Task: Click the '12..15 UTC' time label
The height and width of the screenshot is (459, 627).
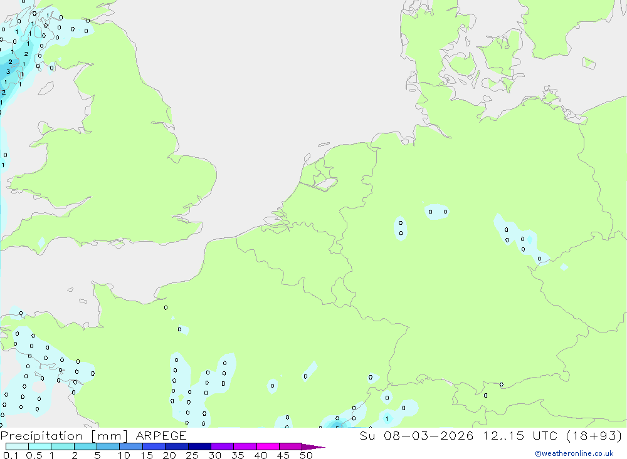Action: 522,435
